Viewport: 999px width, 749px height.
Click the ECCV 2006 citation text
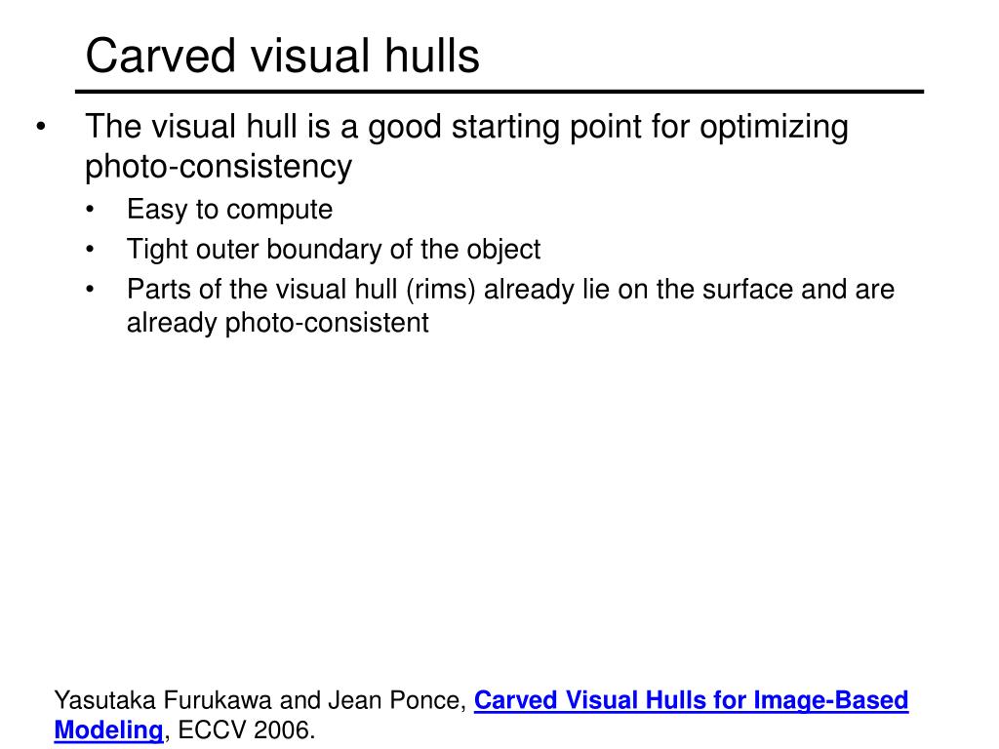(246, 729)
